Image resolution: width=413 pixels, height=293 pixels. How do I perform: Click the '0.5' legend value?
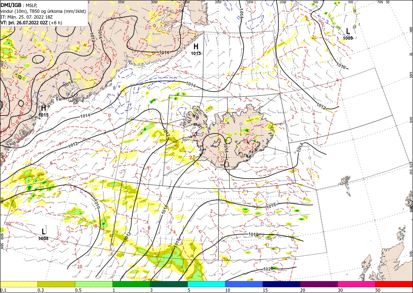[x=78, y=290]
